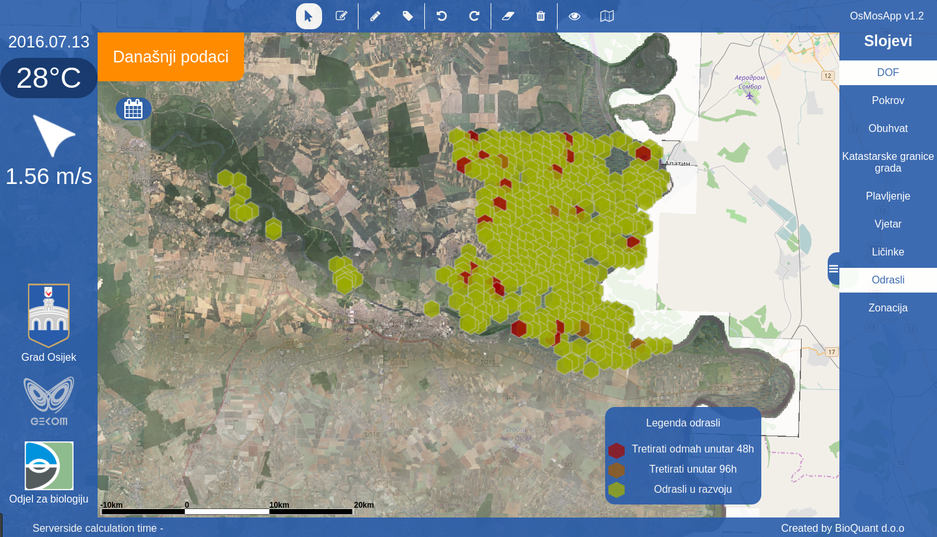Click the Grad Osijek coat of arms
The width and height of the screenshot is (937, 537).
(49, 315)
